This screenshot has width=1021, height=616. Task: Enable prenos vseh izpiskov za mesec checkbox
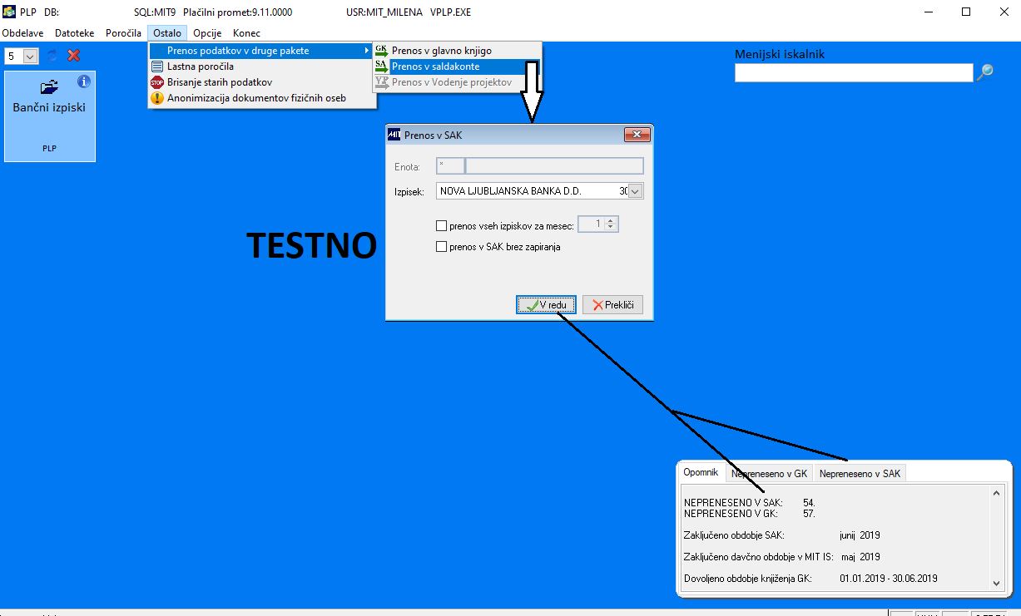click(442, 225)
